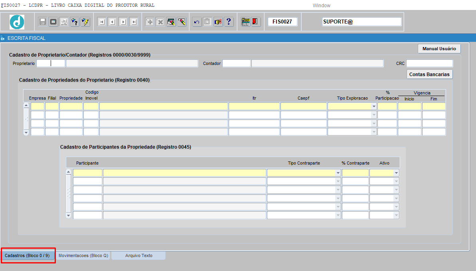476x271 pixels.
Task: Click scroll down arrow of properties grid
Action: [26, 132]
